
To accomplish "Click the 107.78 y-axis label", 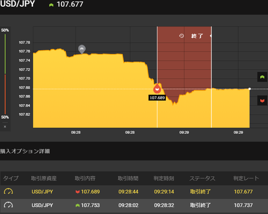I will pyautogui.click(x=25, y=42).
